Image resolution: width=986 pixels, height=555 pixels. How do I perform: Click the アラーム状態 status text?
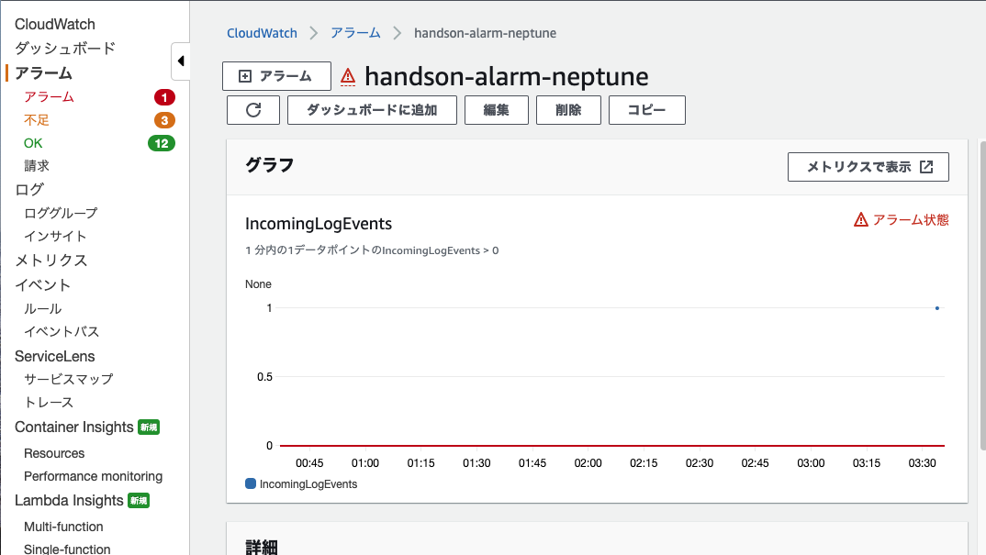coord(911,219)
